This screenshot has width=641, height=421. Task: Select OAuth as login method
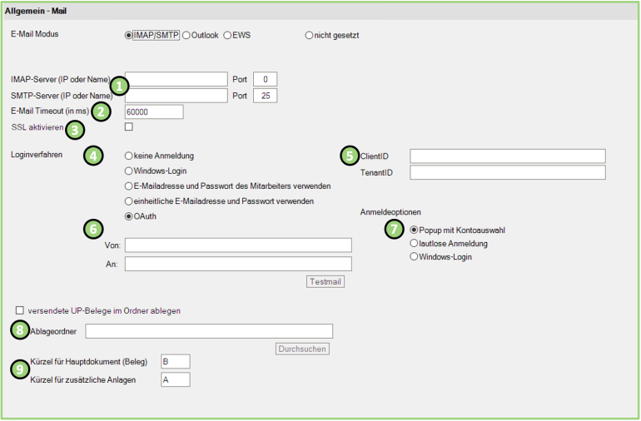pos(129,216)
